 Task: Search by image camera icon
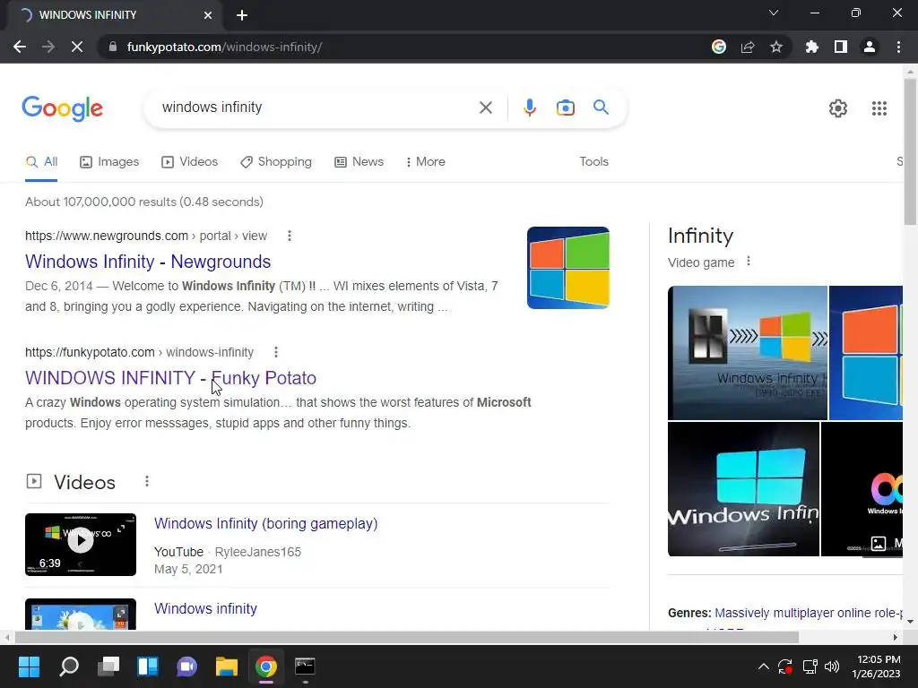(565, 107)
